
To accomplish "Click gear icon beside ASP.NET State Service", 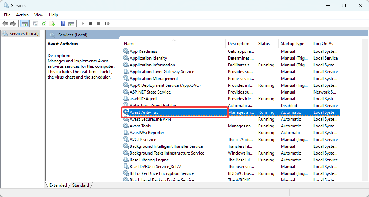I will click(126, 92).
